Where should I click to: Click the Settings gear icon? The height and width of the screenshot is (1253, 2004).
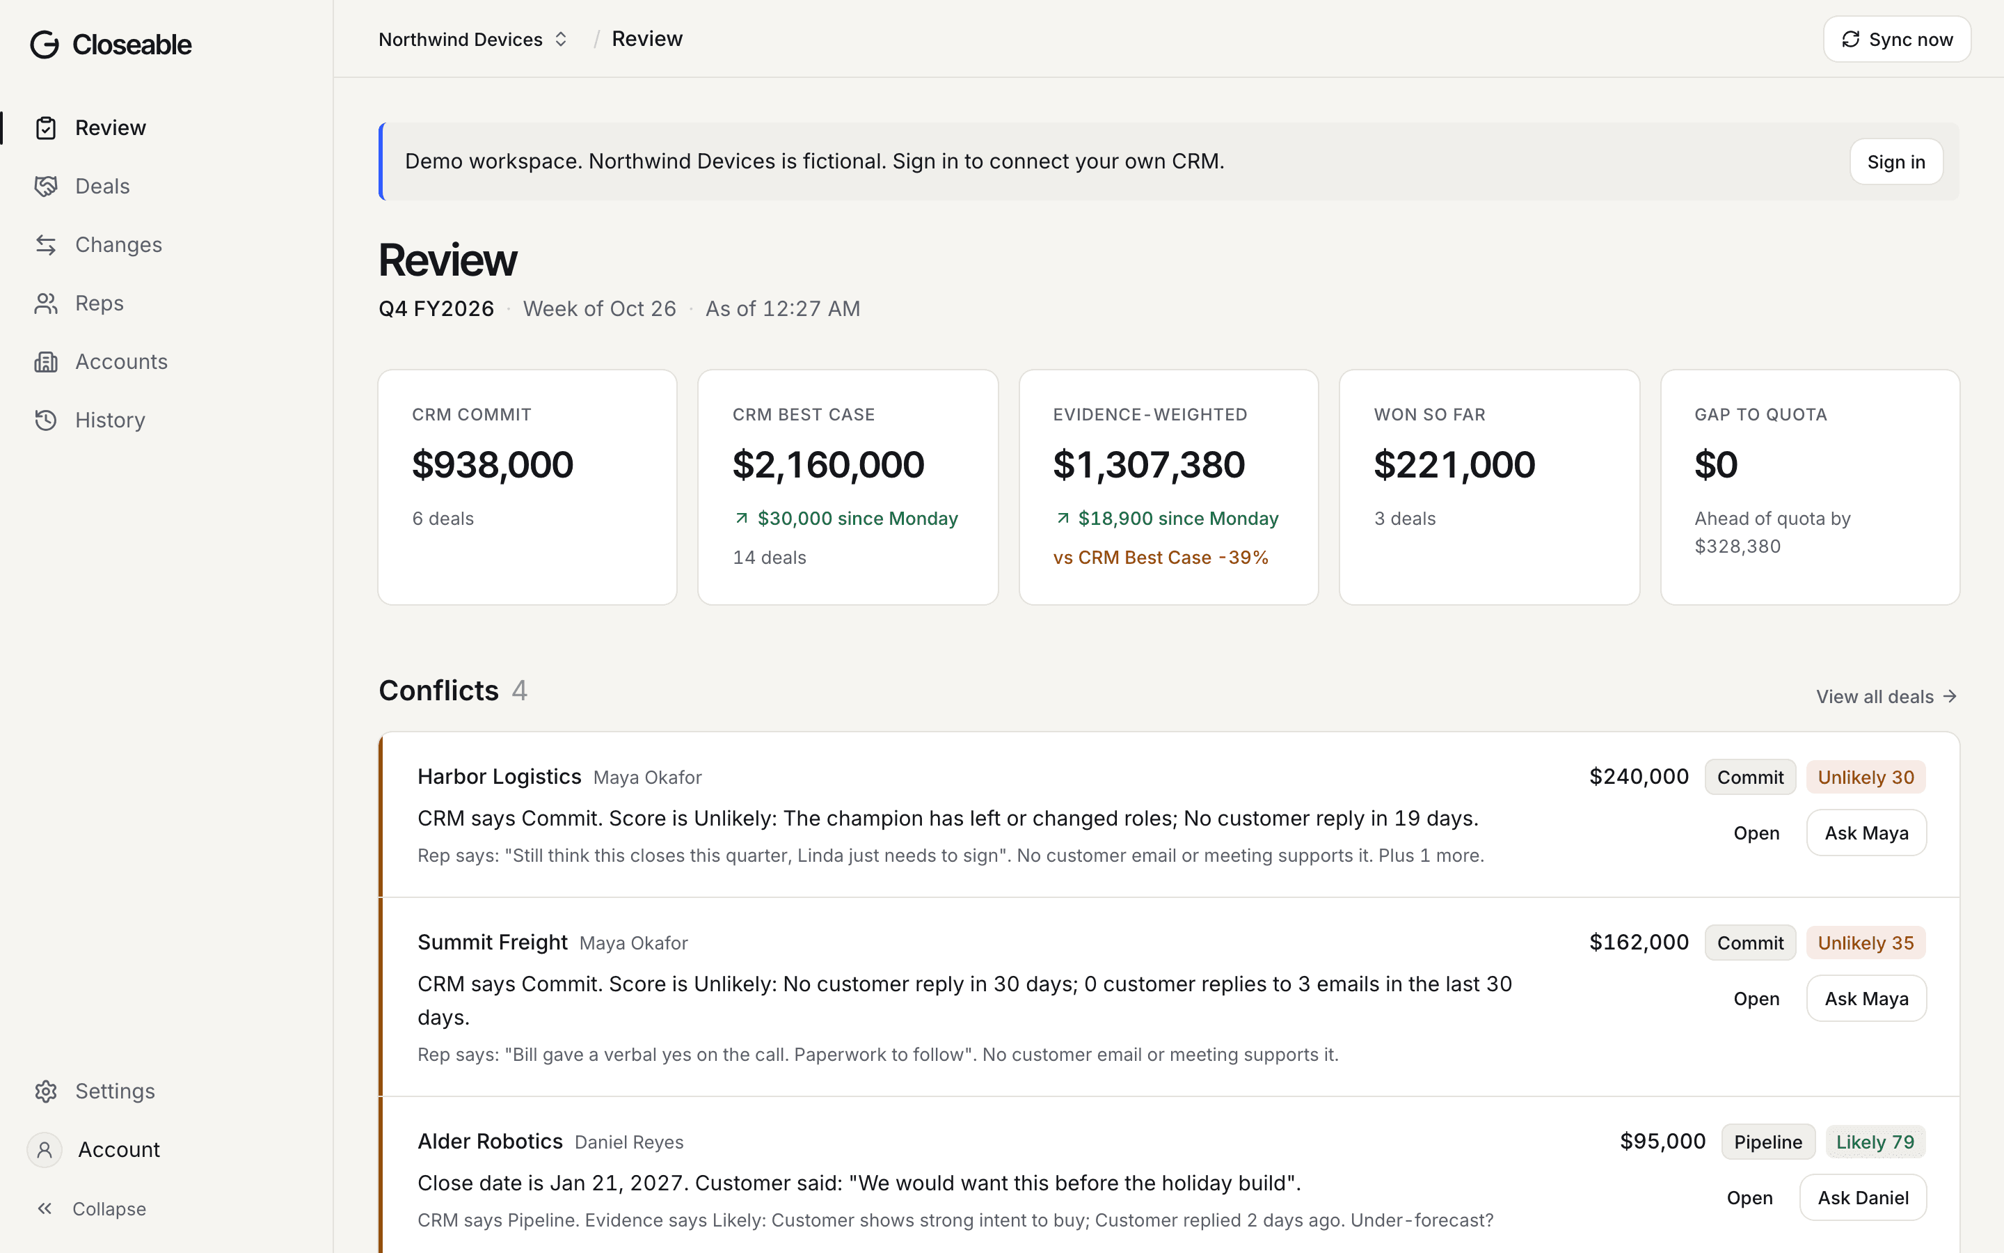point(47,1092)
